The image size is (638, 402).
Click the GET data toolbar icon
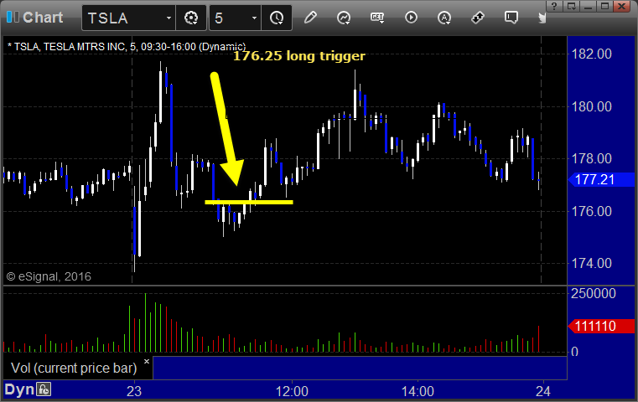377,18
